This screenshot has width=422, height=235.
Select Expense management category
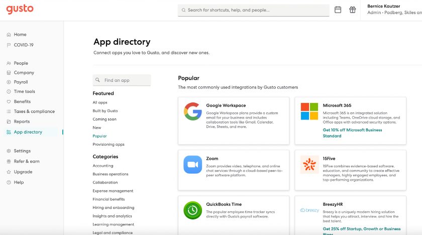[x=113, y=191]
